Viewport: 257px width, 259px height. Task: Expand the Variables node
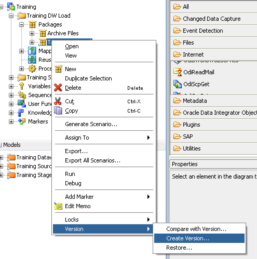click(x=11, y=86)
